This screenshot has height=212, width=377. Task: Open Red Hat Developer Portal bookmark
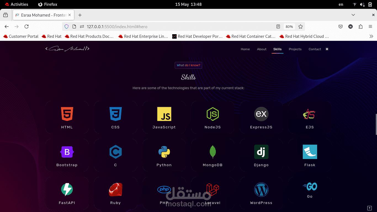coord(197,36)
